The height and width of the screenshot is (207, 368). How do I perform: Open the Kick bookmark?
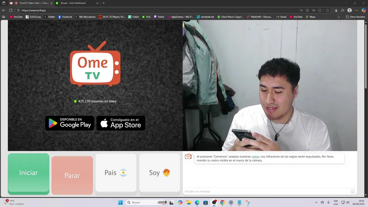[x=146, y=17]
